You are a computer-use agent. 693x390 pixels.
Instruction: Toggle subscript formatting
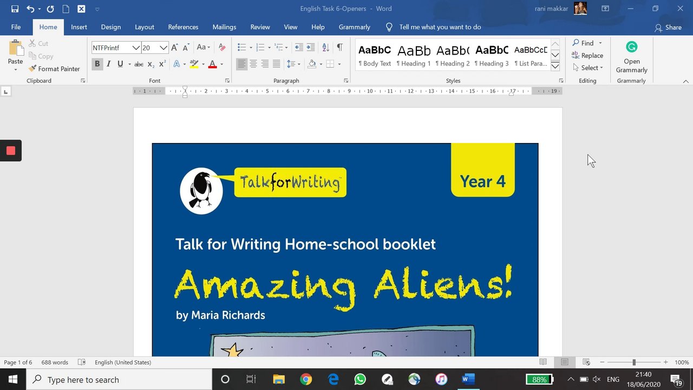click(x=151, y=64)
